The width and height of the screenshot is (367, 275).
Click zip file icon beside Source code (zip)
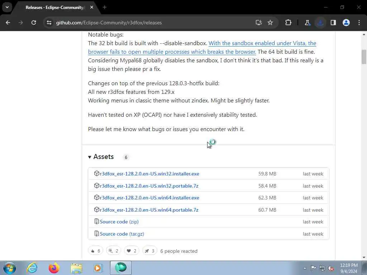click(97, 221)
